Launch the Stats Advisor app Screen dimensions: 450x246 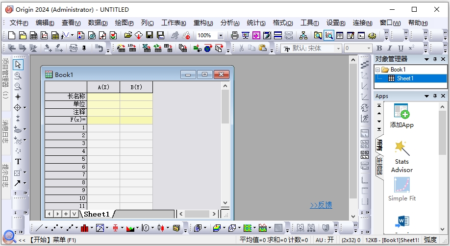click(401, 157)
